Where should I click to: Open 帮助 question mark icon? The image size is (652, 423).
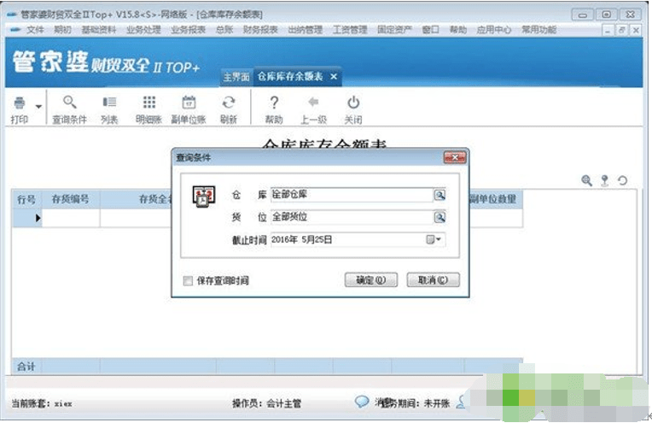(274, 103)
